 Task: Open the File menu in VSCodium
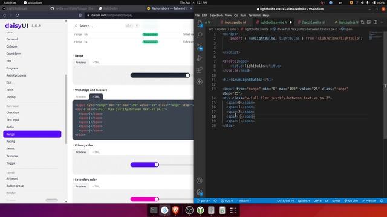pos(197,16)
